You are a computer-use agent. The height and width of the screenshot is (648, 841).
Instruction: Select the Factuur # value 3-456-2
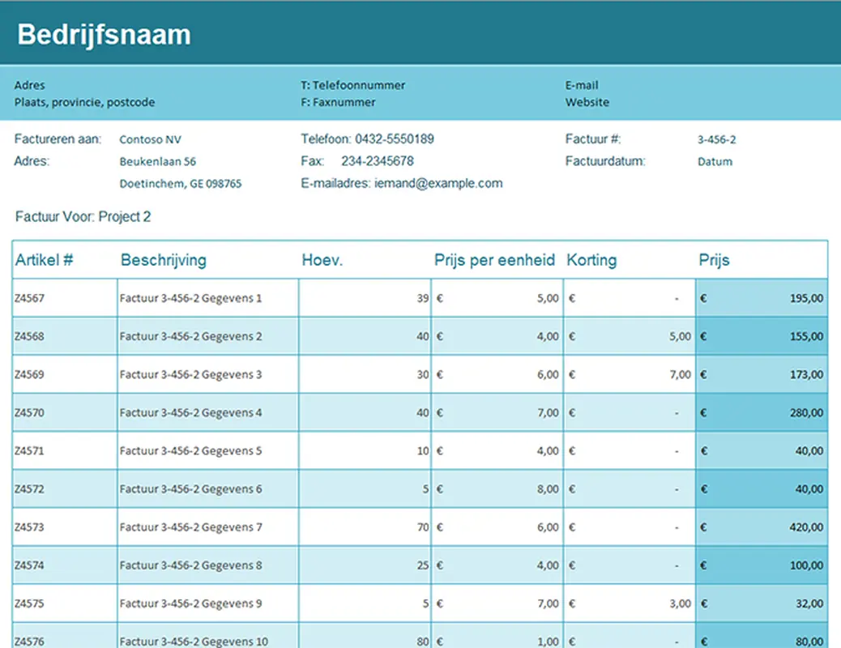pyautogui.click(x=716, y=139)
